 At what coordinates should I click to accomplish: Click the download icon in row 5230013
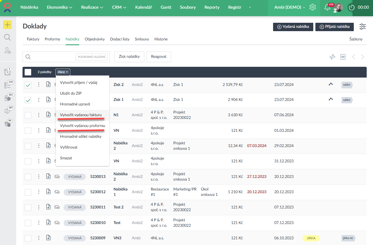pyautogui.click(x=48, y=176)
